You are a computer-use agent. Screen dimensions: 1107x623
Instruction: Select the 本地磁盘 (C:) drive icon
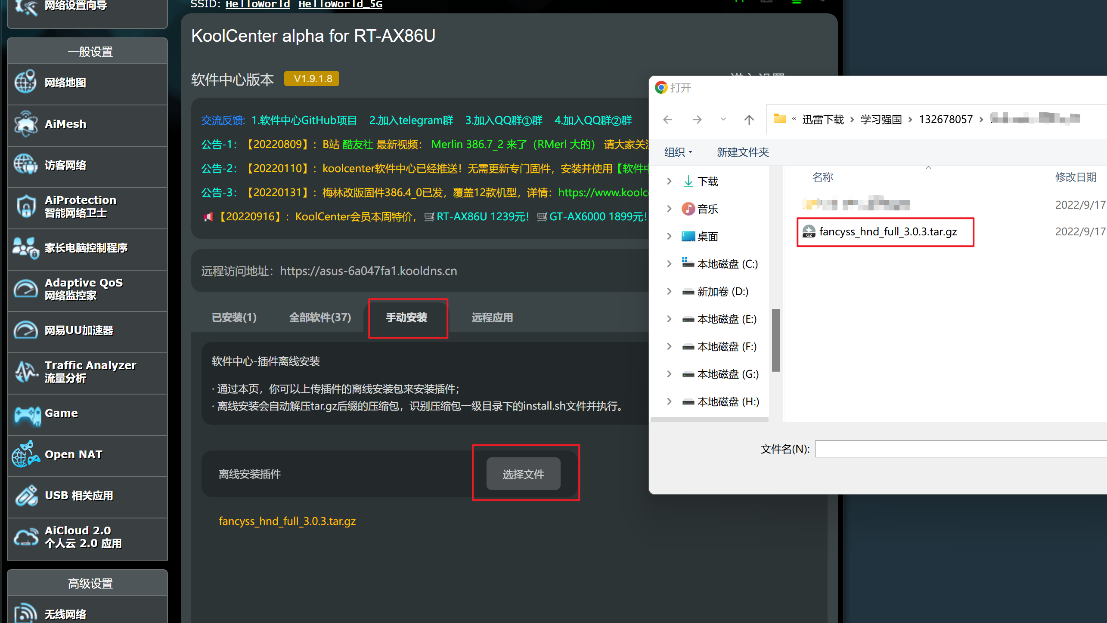688,263
